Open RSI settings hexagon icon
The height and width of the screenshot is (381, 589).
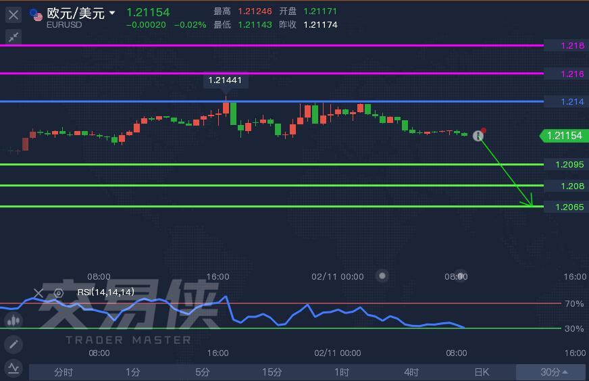click(59, 293)
